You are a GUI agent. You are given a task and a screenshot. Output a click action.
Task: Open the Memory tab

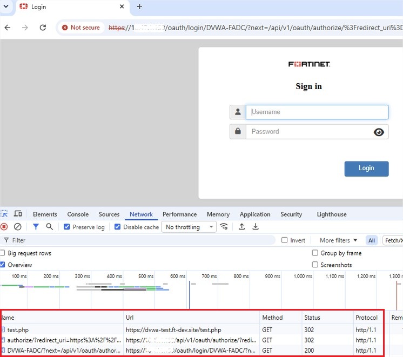218,214
